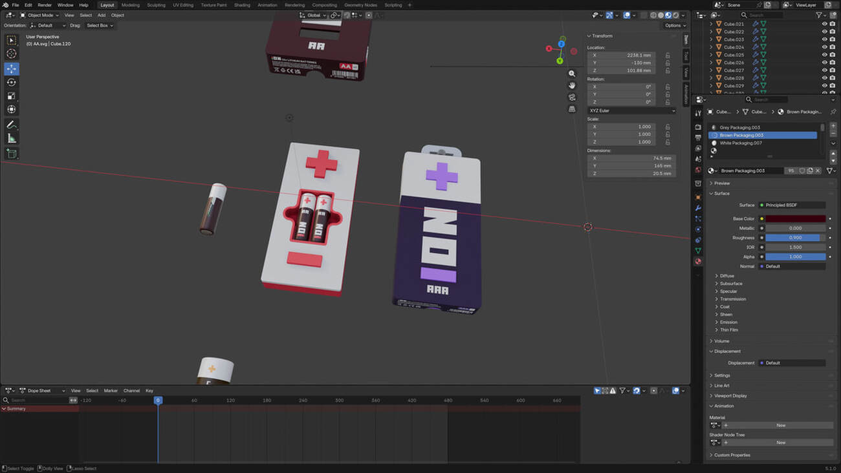841x473 pixels.
Task: Click New button under Shader Node Tree
Action: (780, 443)
